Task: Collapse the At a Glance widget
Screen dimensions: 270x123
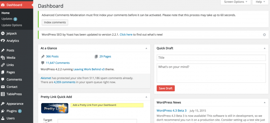Action: pyautogui.click(x=146, y=48)
